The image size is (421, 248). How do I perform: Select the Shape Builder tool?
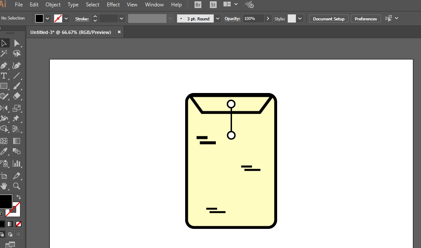point(4,129)
